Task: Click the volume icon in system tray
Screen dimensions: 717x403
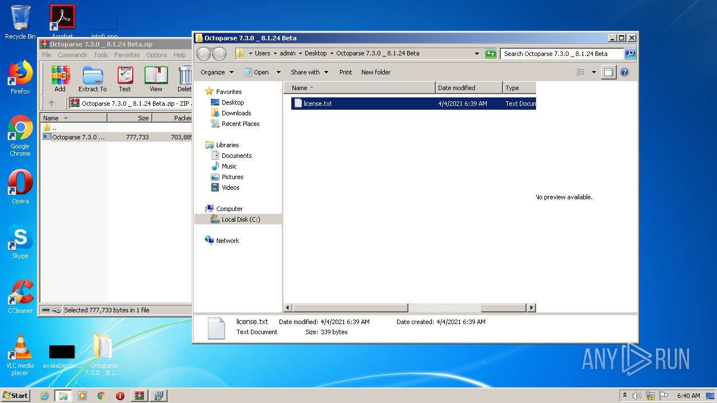Action: (x=637, y=396)
